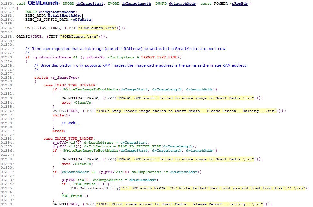Screen dimensions: 313x207
Task: Click the FILE_TO_SECTOR_SIZE macro
Action: click(x=139, y=146)
